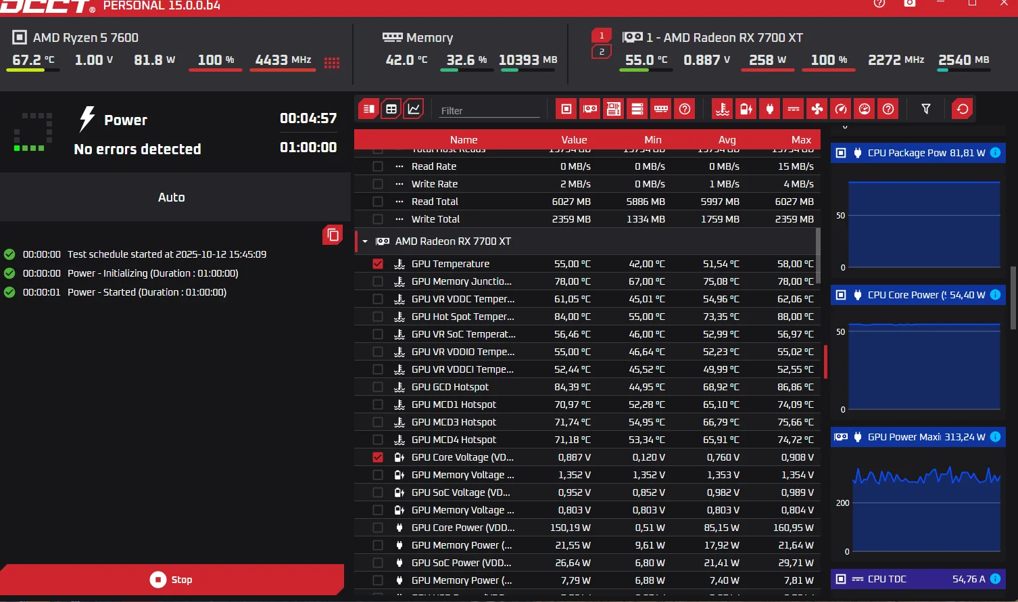Sort sensors by Name column
This screenshot has height=602, width=1018.
pyautogui.click(x=464, y=139)
